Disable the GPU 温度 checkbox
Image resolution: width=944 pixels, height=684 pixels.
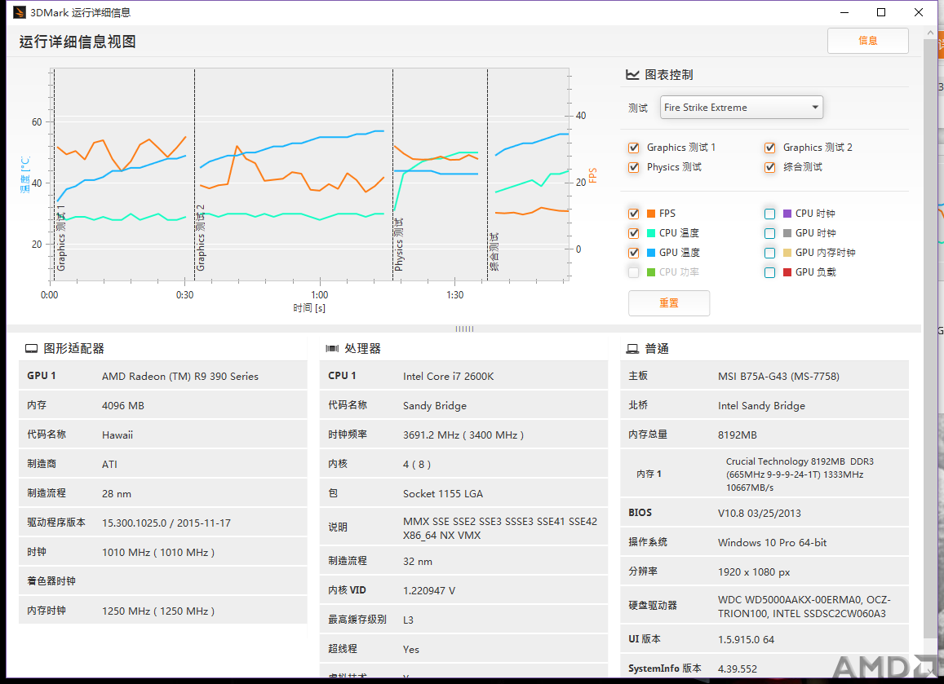[633, 253]
